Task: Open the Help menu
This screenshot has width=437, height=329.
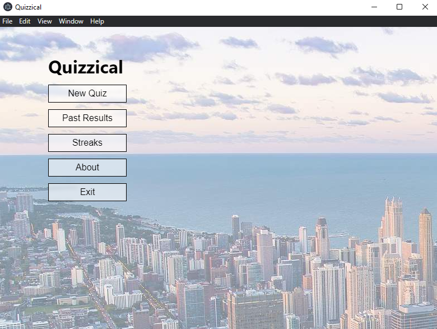Action: pos(97,21)
